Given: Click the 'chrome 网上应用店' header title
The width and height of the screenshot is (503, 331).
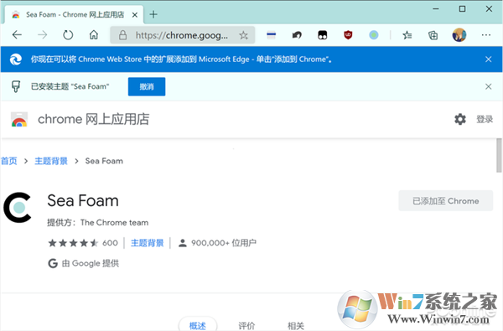Looking at the screenshot, I should pyautogui.click(x=93, y=119).
